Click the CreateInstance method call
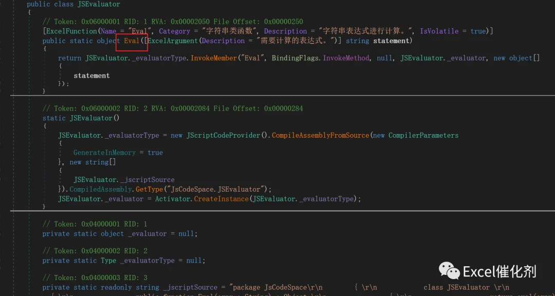The image size is (555, 296). click(x=221, y=199)
